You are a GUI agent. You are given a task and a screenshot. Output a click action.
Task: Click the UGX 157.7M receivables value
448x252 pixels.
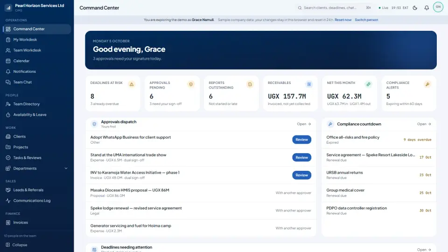tap(287, 96)
